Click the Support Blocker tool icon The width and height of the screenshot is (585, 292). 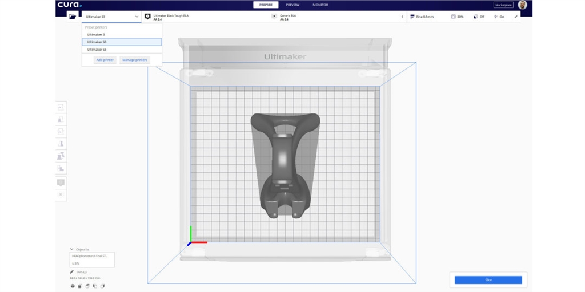click(x=61, y=168)
